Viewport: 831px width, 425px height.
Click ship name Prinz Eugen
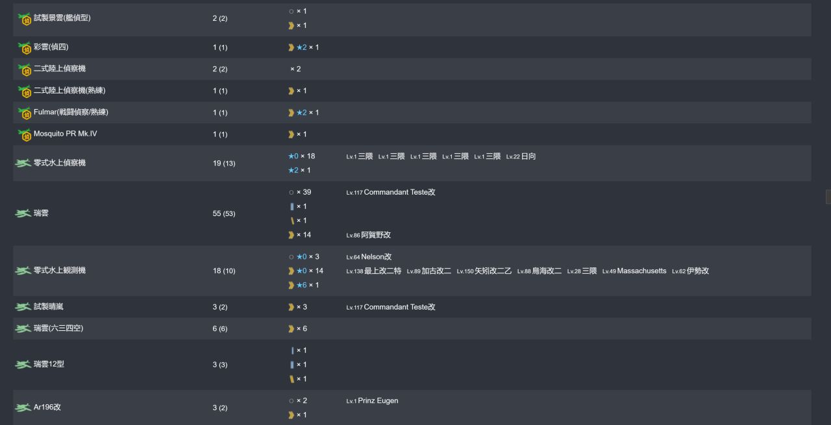(379, 401)
